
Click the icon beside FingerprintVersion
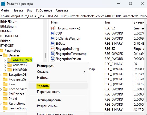[52, 59]
